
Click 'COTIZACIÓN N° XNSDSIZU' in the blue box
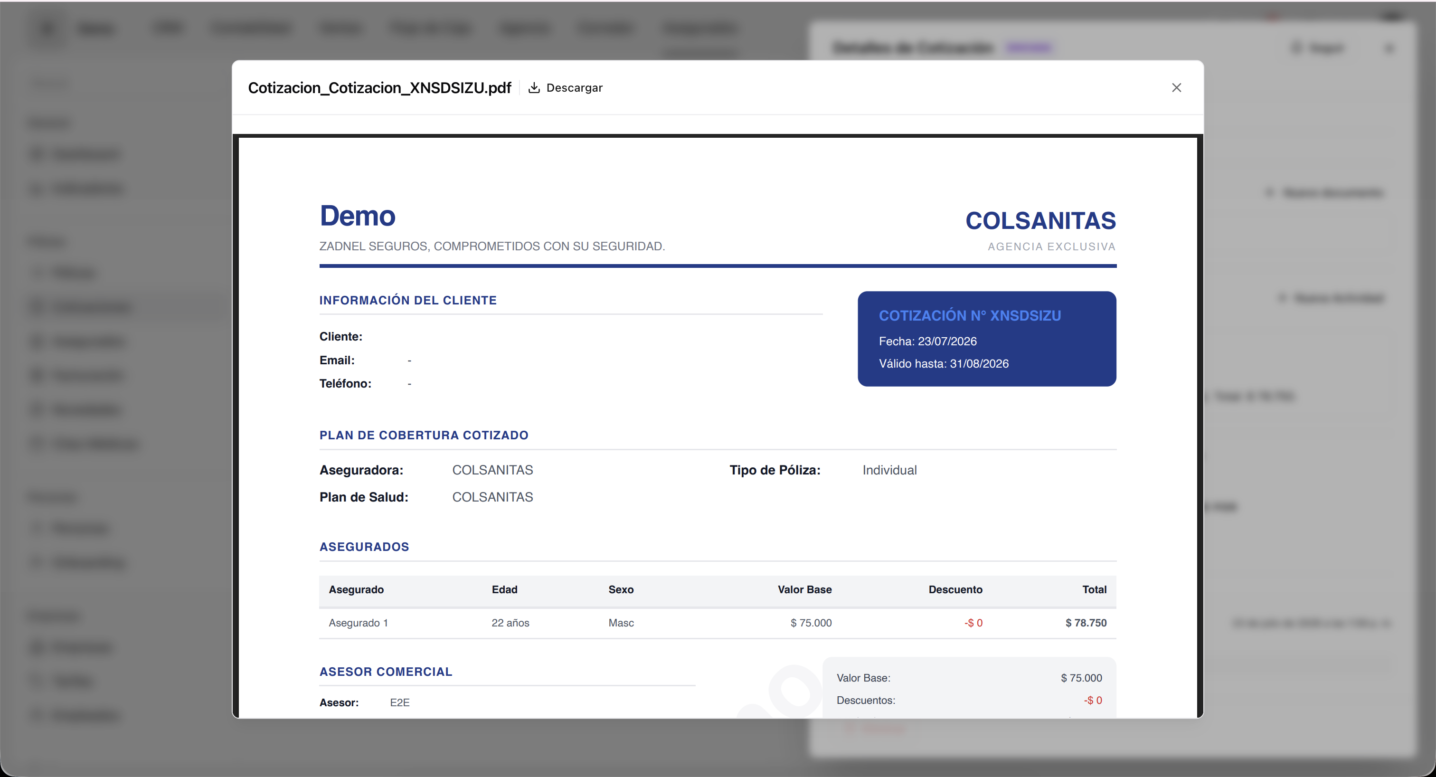[x=970, y=315]
